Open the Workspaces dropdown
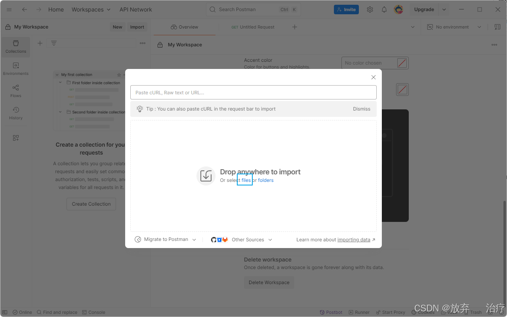Screen dimensions: 507x317 click(91, 10)
